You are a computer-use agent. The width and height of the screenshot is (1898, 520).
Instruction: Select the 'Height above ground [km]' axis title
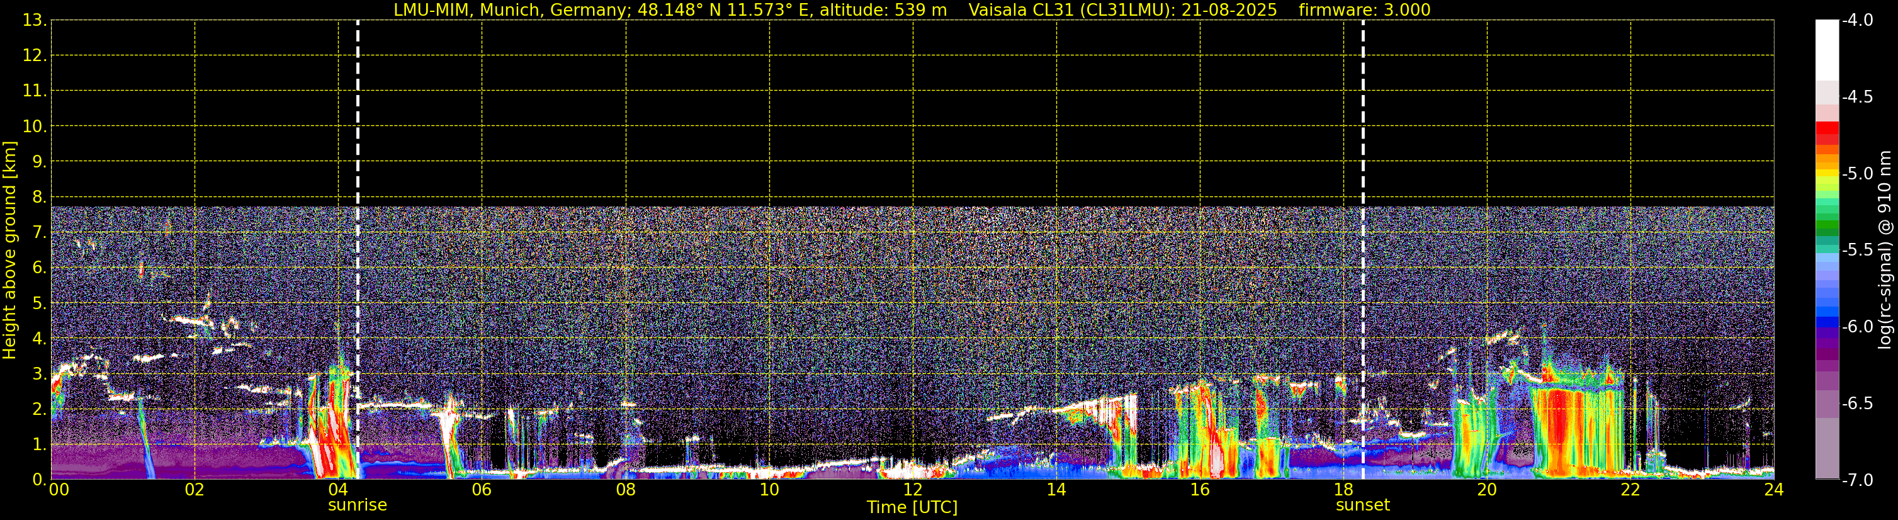(x=9, y=251)
